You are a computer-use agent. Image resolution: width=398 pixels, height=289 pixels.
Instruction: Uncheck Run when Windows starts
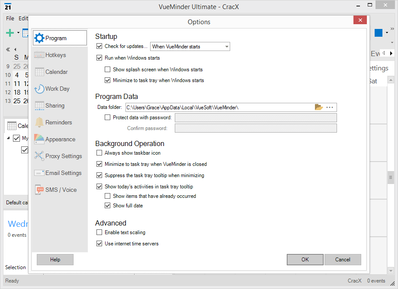[x=99, y=58]
